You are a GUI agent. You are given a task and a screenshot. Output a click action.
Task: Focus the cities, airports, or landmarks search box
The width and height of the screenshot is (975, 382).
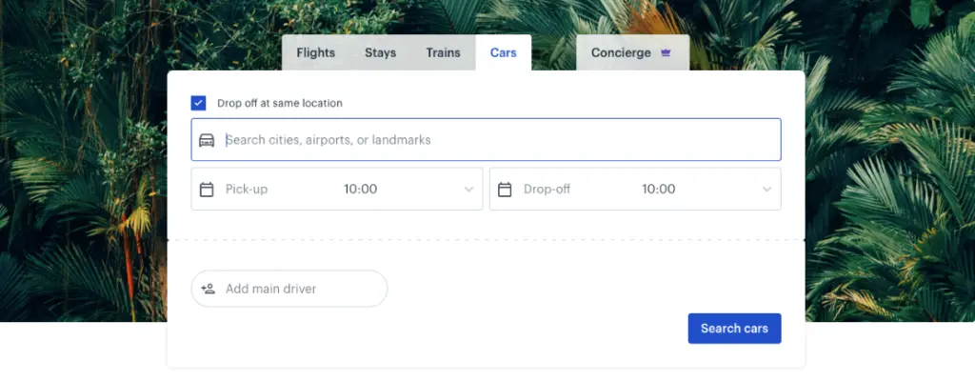(495, 140)
